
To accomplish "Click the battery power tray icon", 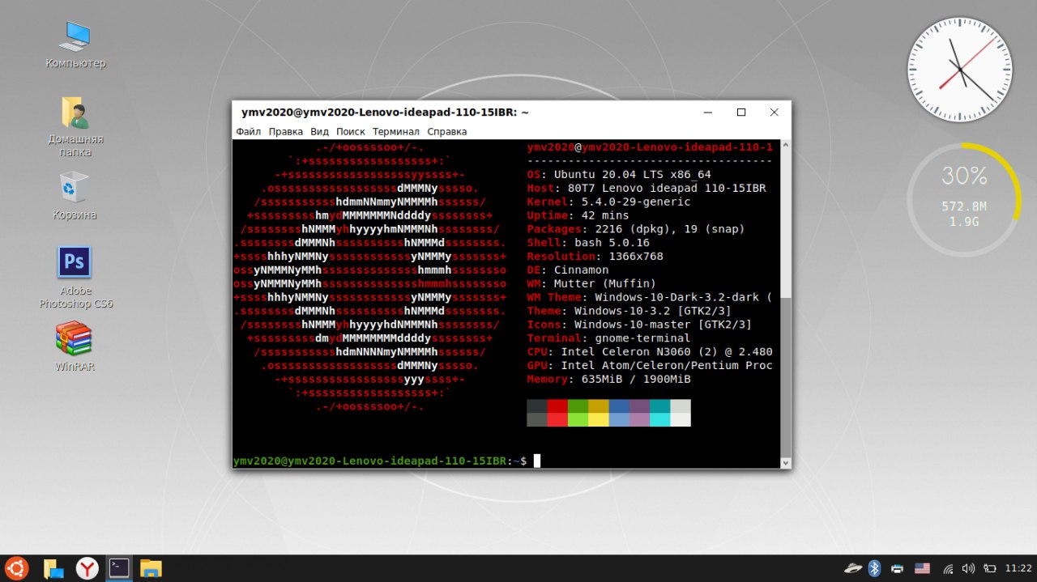I will [989, 568].
